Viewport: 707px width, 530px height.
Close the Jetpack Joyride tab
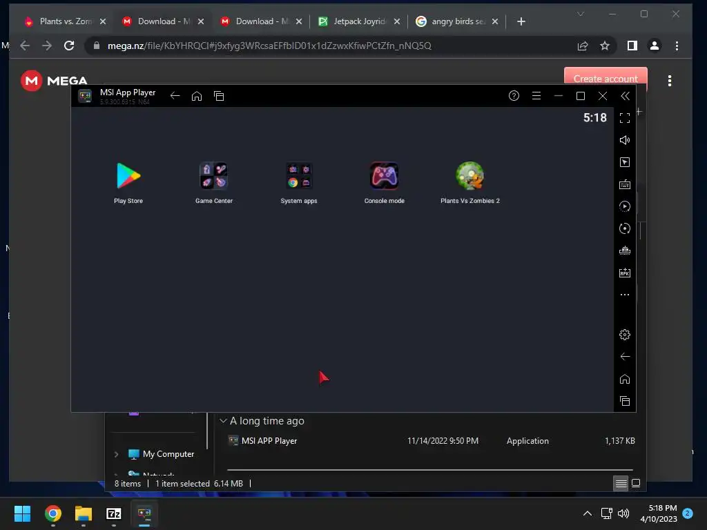coord(397,21)
